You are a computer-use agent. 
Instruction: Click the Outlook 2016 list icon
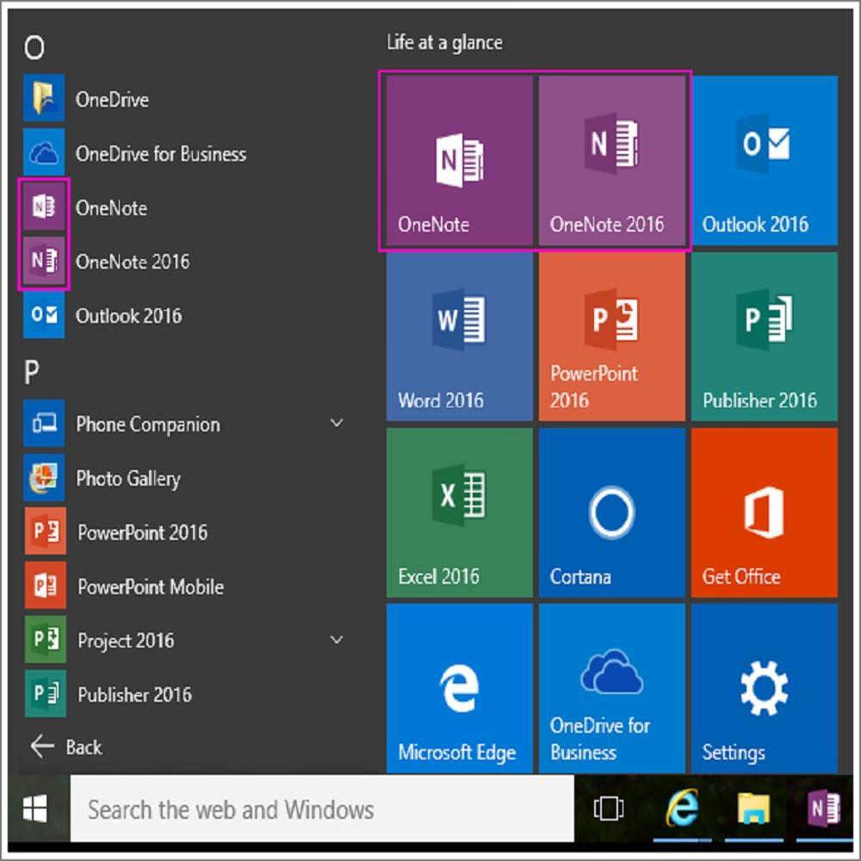[x=44, y=314]
